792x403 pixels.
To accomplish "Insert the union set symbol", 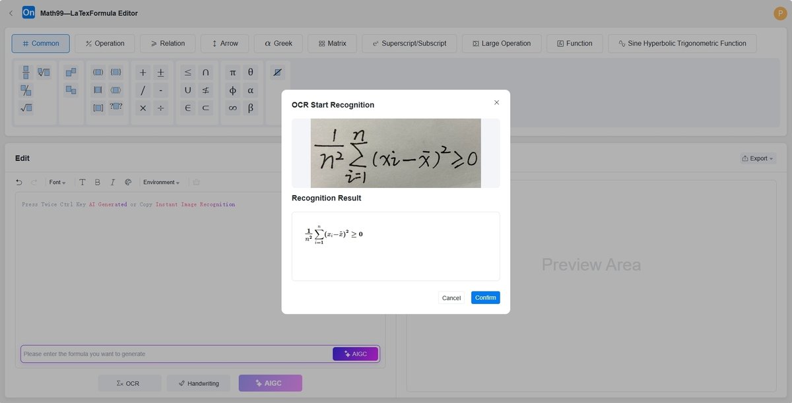I will [x=187, y=90].
